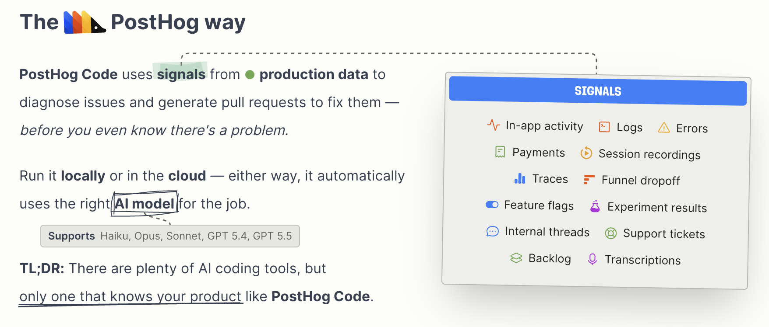Screen dimensions: 769x327
Task: Click the boxed AI model text
Action: [x=145, y=204]
